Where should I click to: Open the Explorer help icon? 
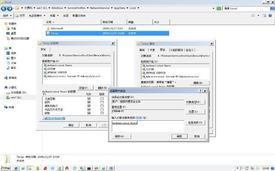[x=270, y=16]
